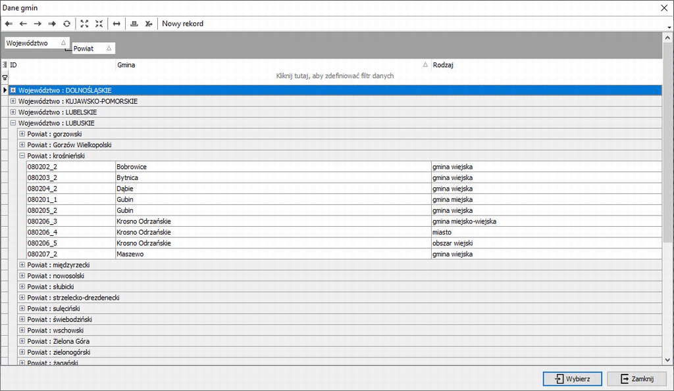
Task: Click the fit column width icon
Action: [117, 24]
